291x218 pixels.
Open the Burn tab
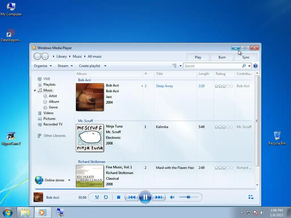pos(222,57)
